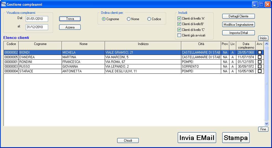Image resolution: width=272 pixels, height=148 pixels.
Task: Tick Avv. checkbox for RUSSO row
Action: click(x=260, y=66)
